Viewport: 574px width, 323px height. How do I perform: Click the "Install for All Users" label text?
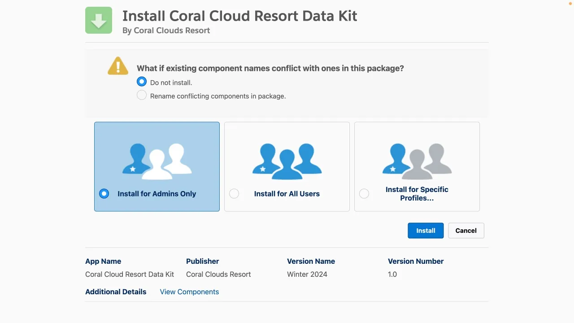[287, 194]
